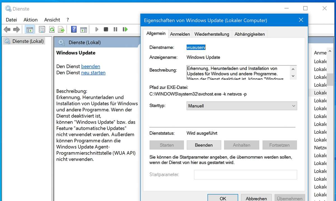336x201 pixels.
Task: Switch to the Abhängigkeiten tab
Action: (250, 34)
